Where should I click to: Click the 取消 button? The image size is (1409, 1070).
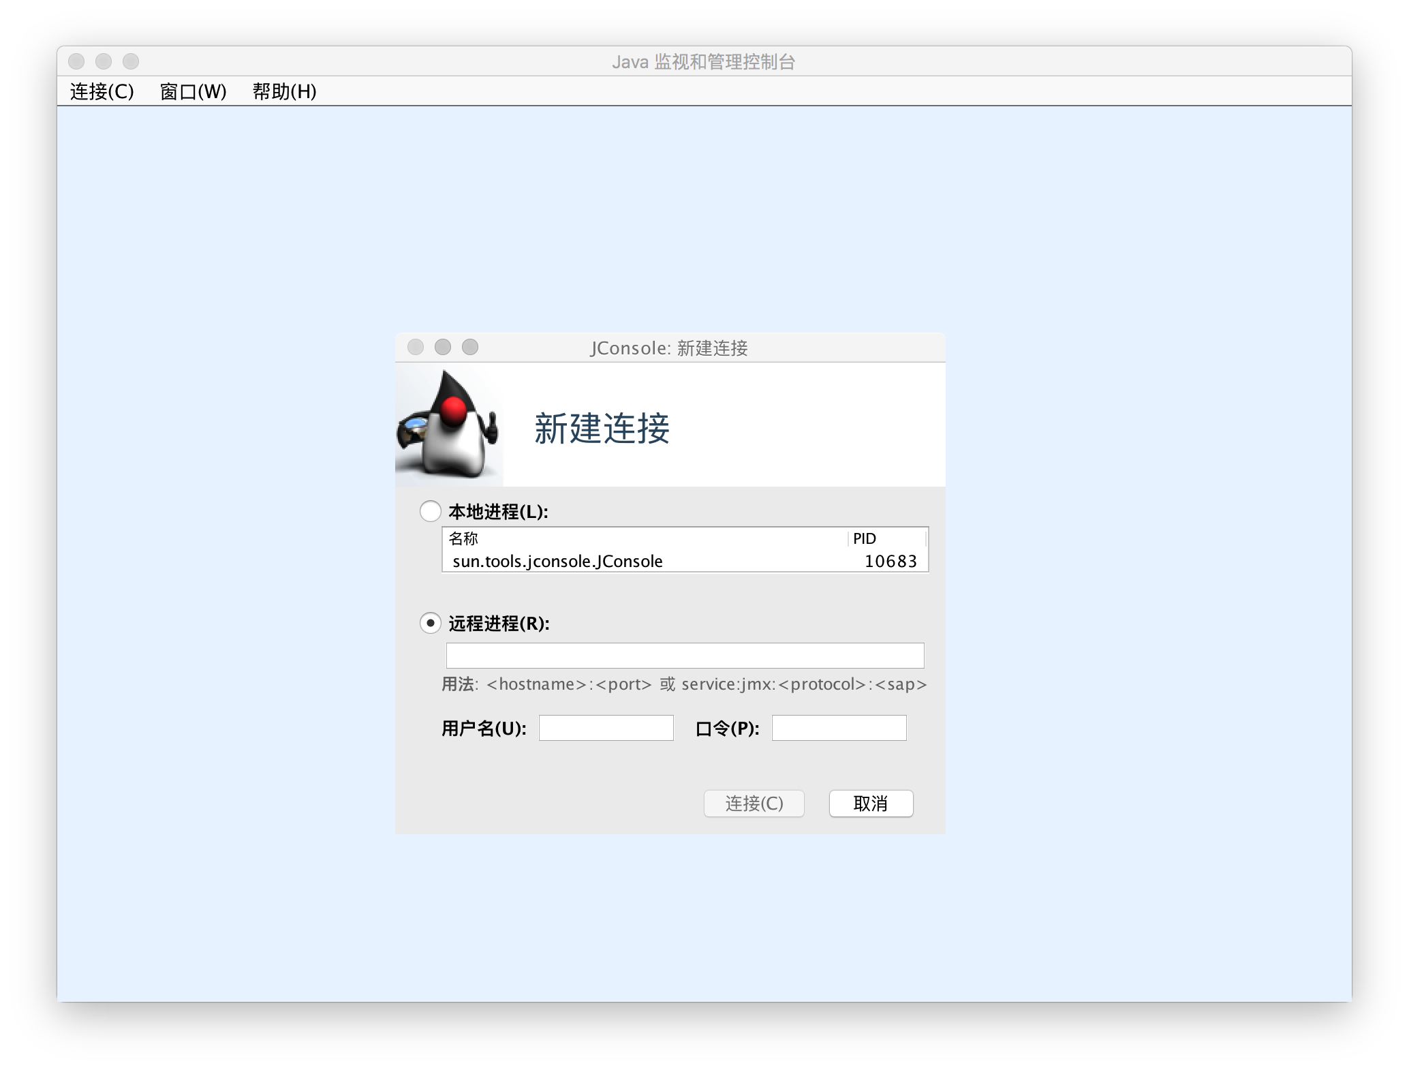click(871, 804)
